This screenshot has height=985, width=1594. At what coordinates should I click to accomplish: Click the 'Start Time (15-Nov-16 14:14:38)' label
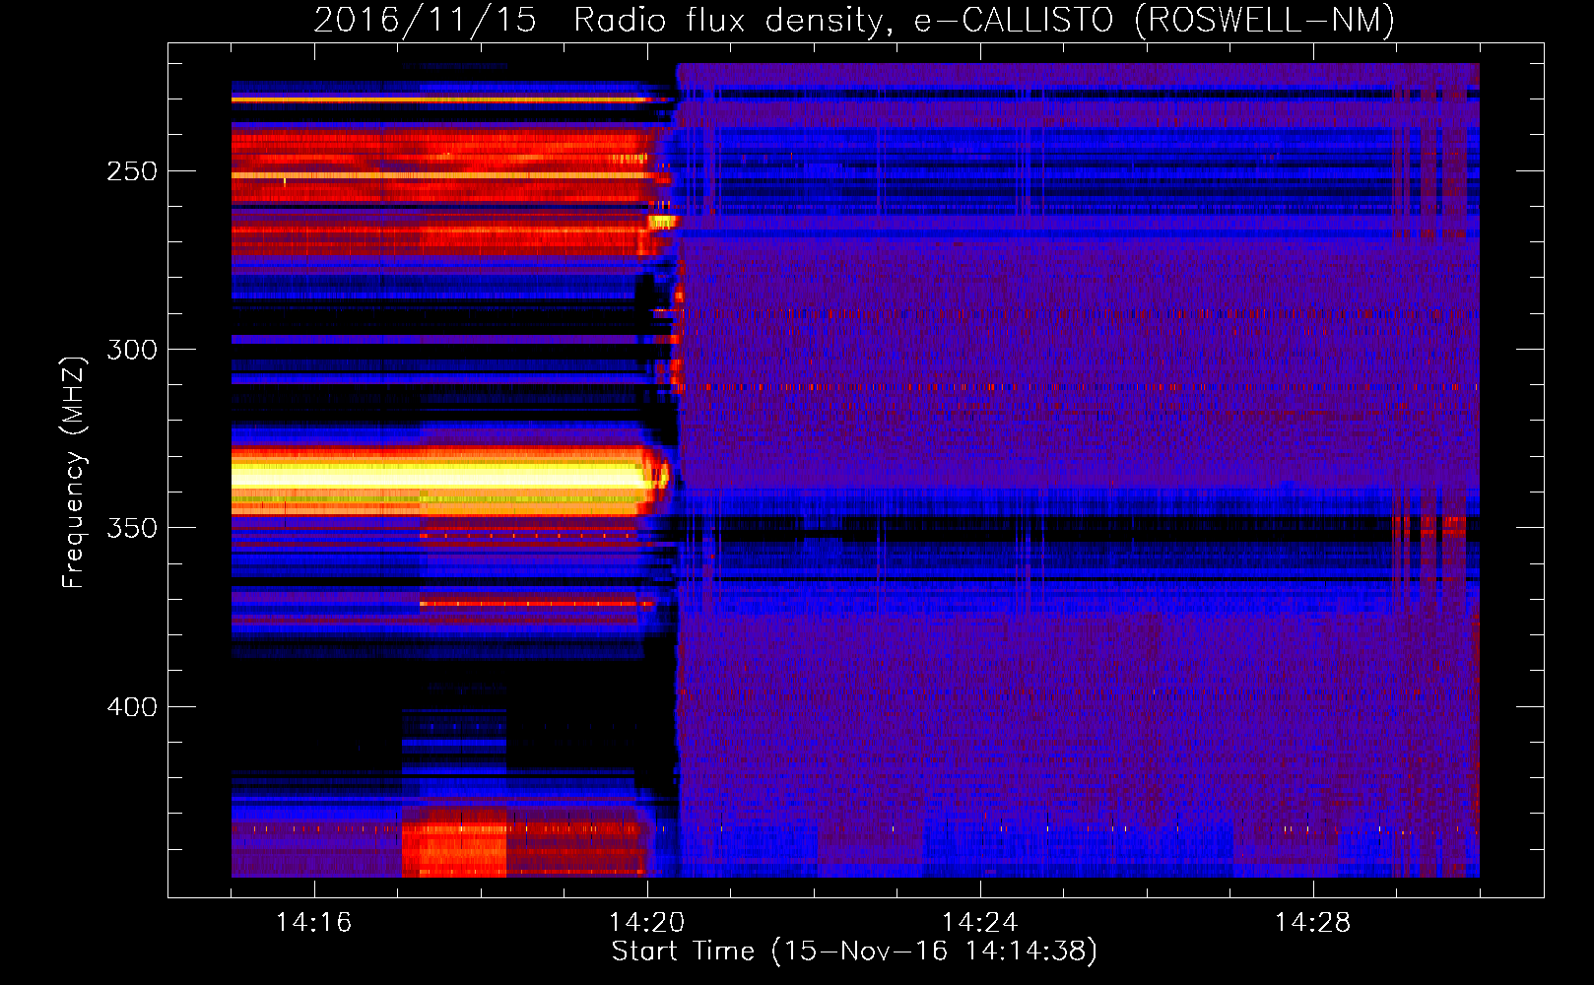click(854, 952)
